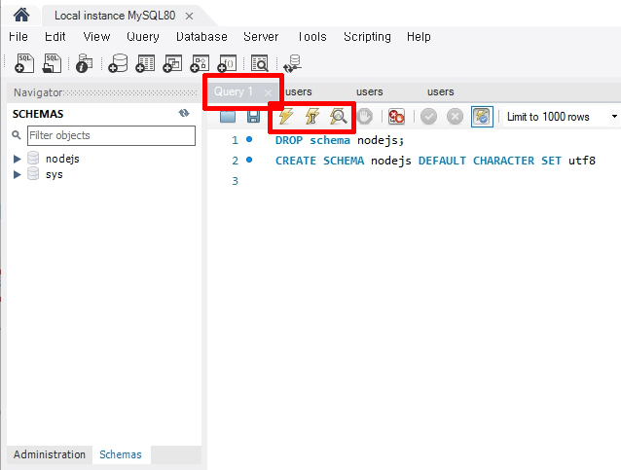Open the object inspector info icon
The height and width of the screenshot is (470, 621).
click(84, 63)
